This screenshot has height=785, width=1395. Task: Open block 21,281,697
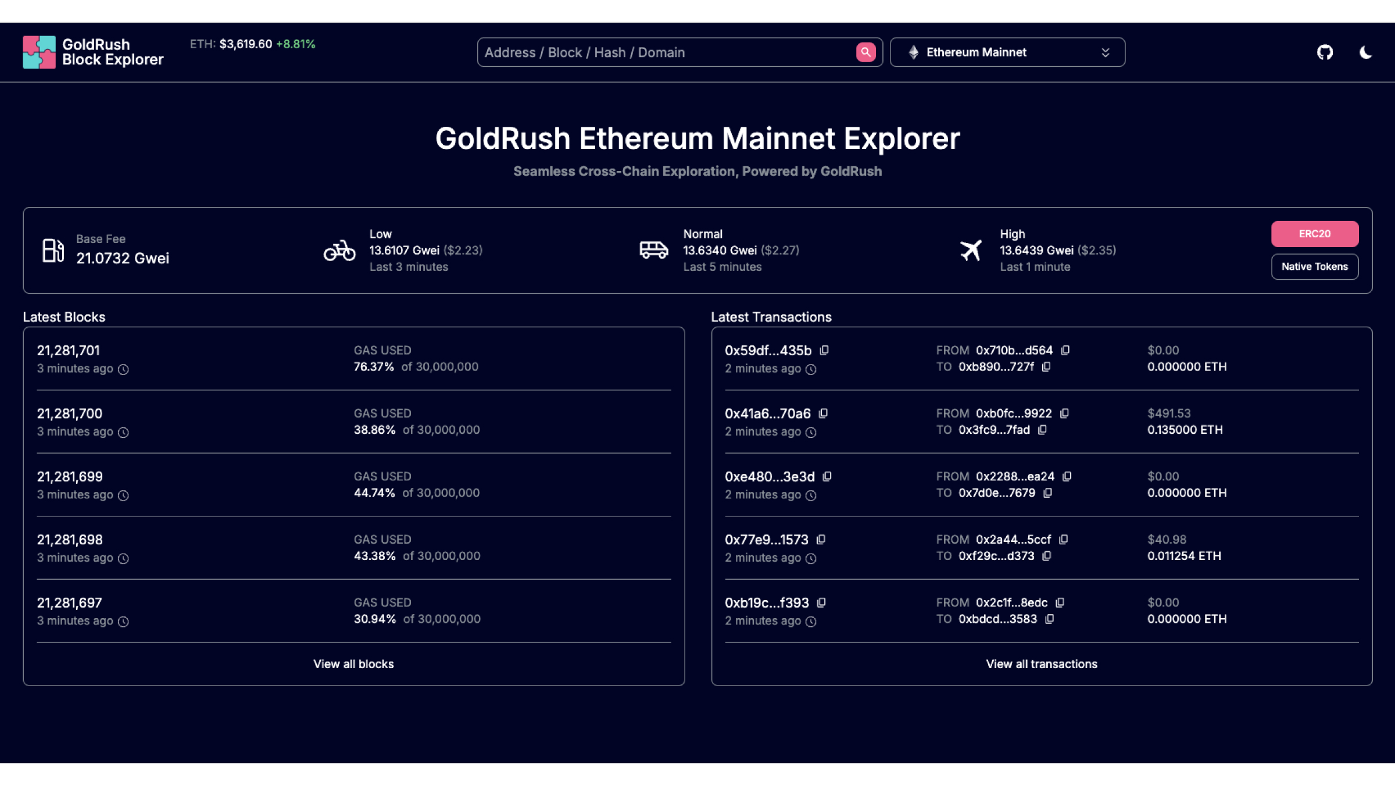[x=69, y=603]
